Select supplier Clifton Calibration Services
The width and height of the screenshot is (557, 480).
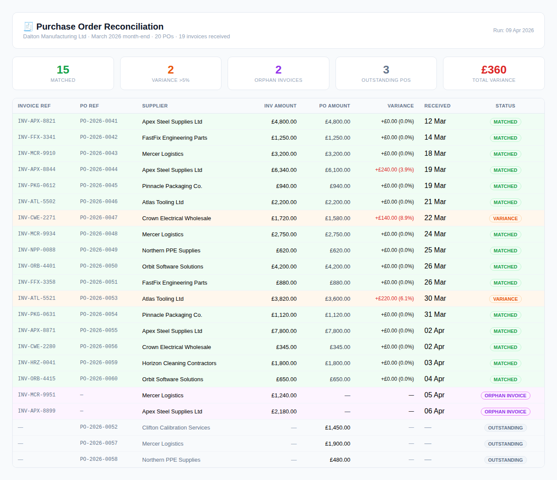pyautogui.click(x=176, y=428)
